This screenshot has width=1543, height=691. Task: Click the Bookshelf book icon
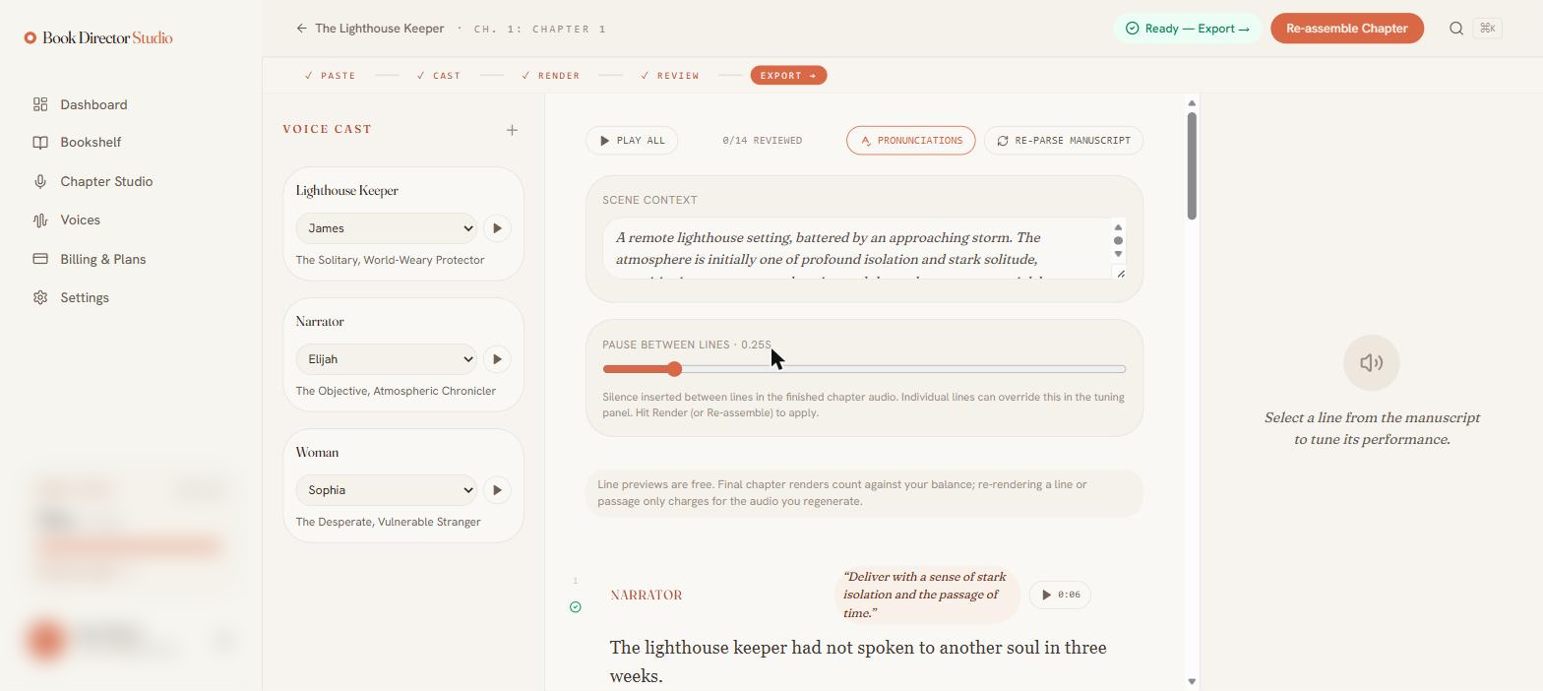coord(40,142)
